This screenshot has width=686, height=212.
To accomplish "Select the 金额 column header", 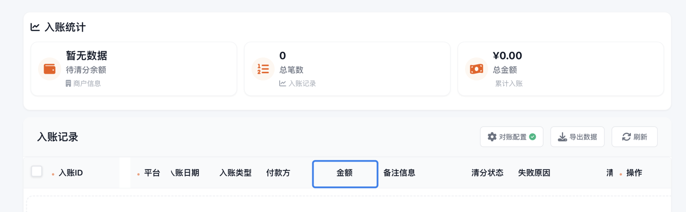I will click(345, 173).
